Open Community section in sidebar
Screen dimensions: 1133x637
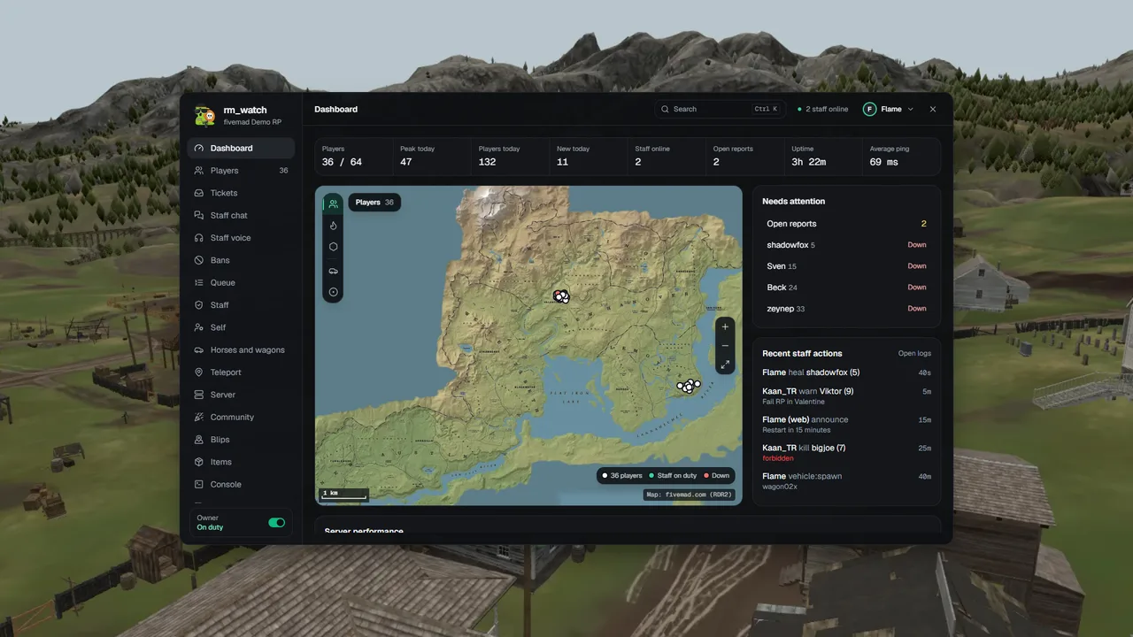(242, 417)
